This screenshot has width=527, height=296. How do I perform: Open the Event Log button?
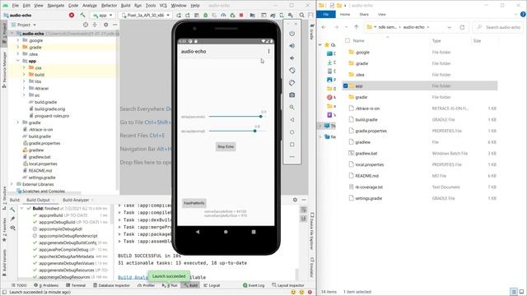pyautogui.click(x=254, y=285)
